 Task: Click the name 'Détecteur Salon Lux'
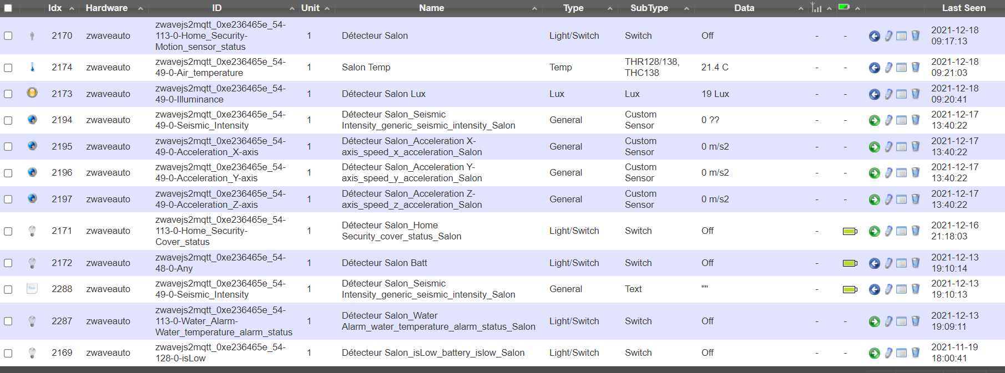click(x=383, y=94)
